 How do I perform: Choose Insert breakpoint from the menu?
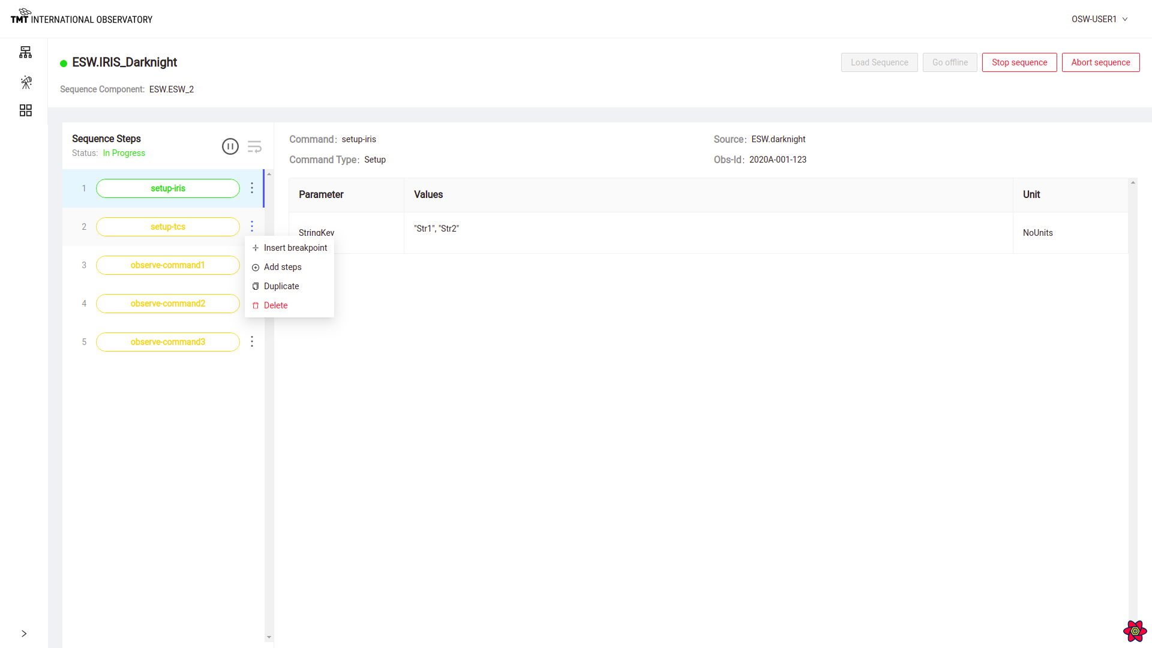click(289, 248)
